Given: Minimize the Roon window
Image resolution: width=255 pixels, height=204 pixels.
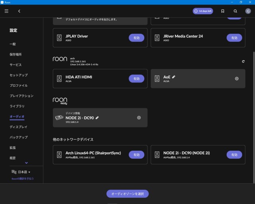Looking at the screenshot, I should tap(232, 2).
